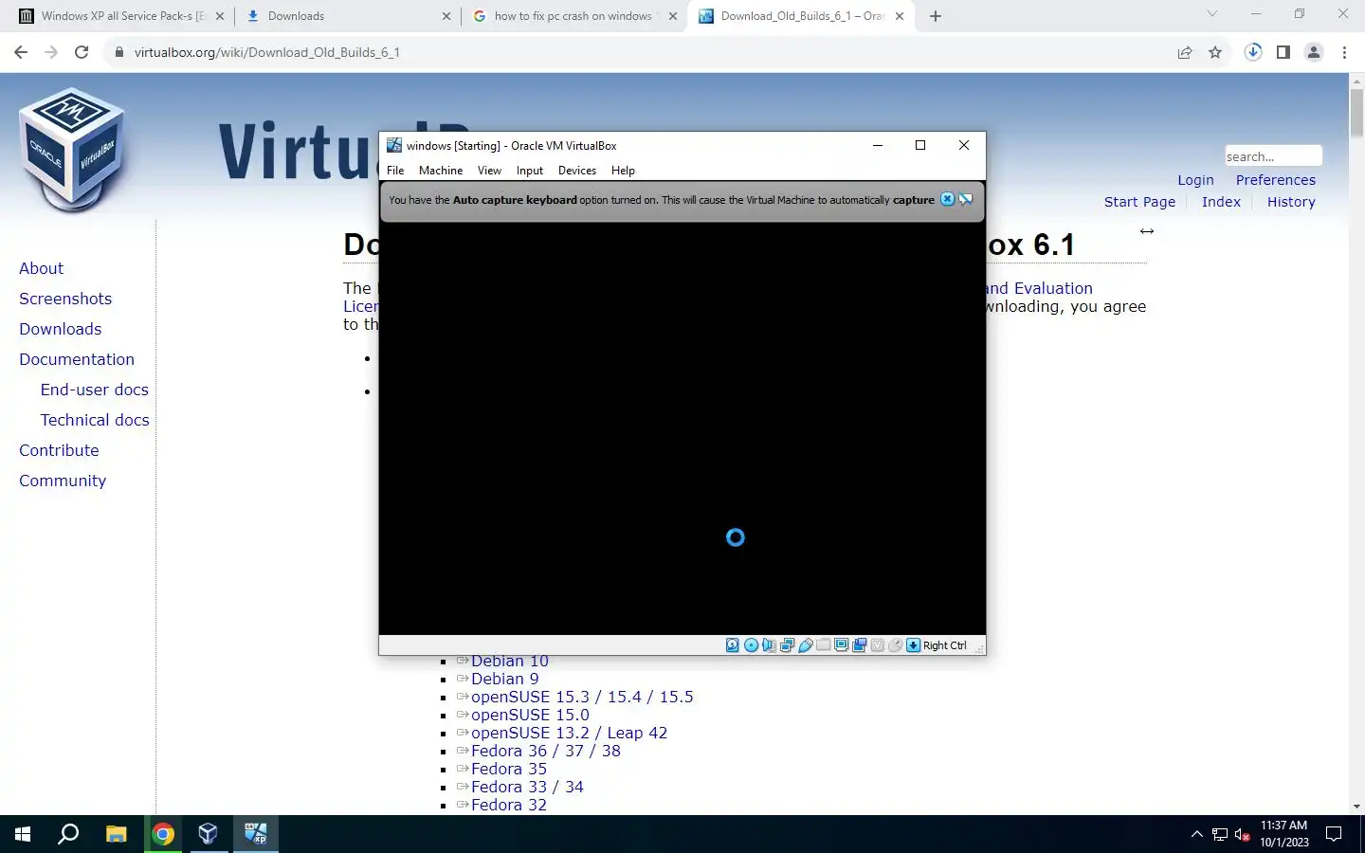Open taskbar search magnifier

[x=68, y=834]
